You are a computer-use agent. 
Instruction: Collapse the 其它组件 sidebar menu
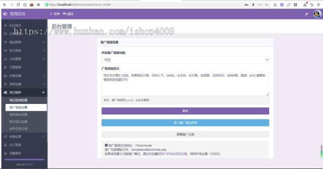[24, 93]
